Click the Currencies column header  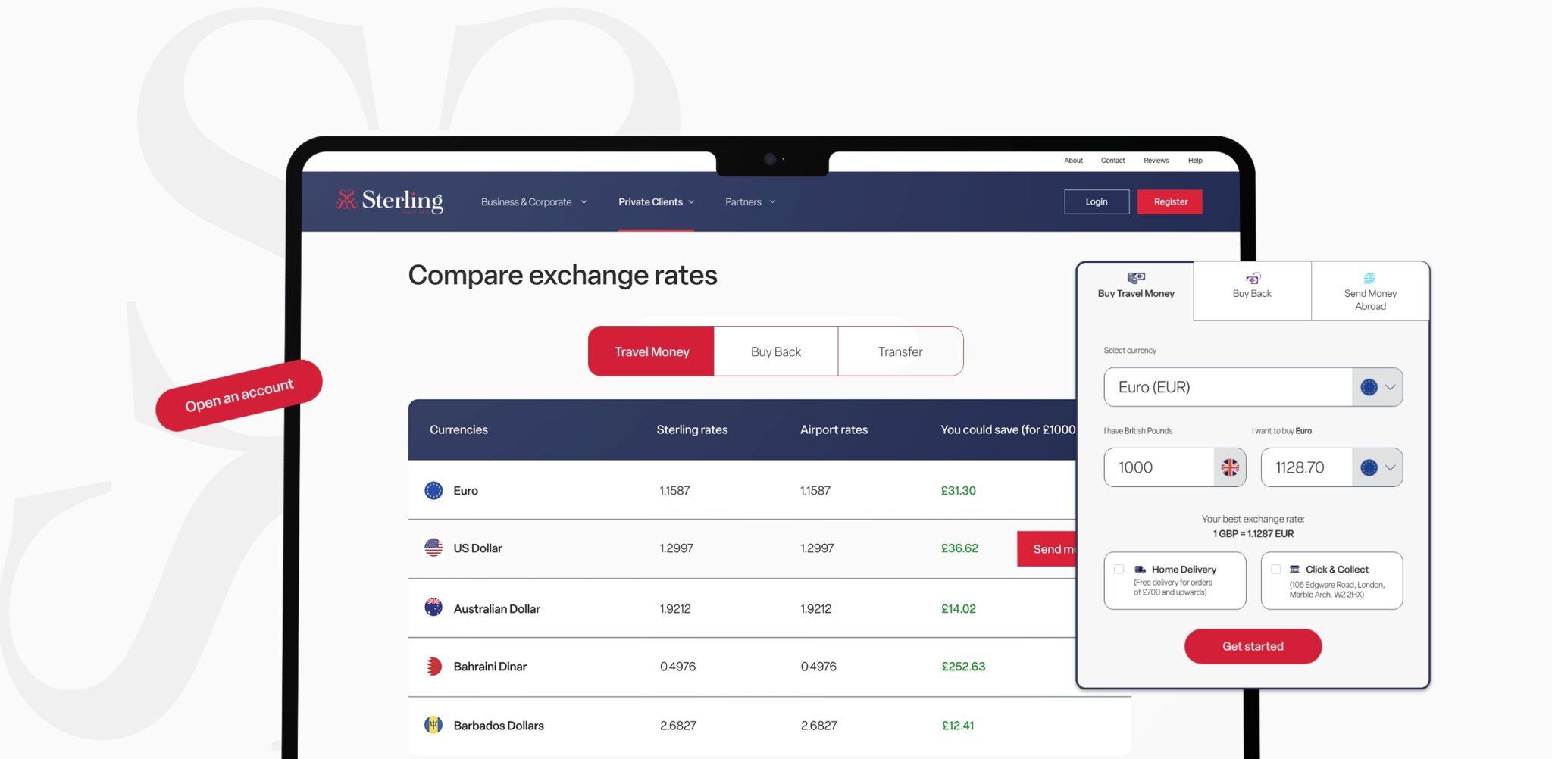[x=458, y=429]
